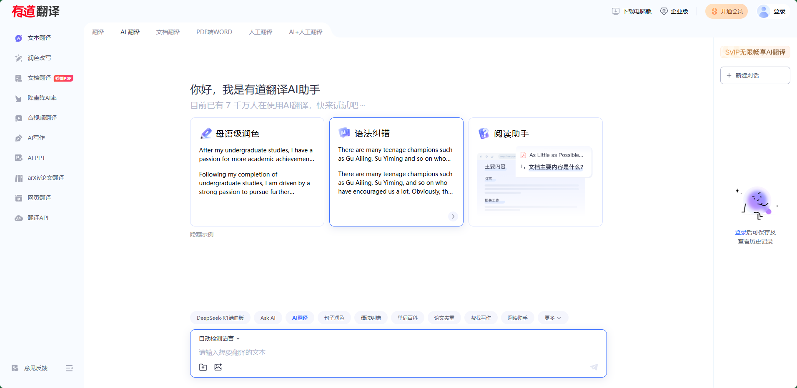Switch to DeepSeek-R1满血版 mode
The width and height of the screenshot is (797, 388).
(221, 318)
